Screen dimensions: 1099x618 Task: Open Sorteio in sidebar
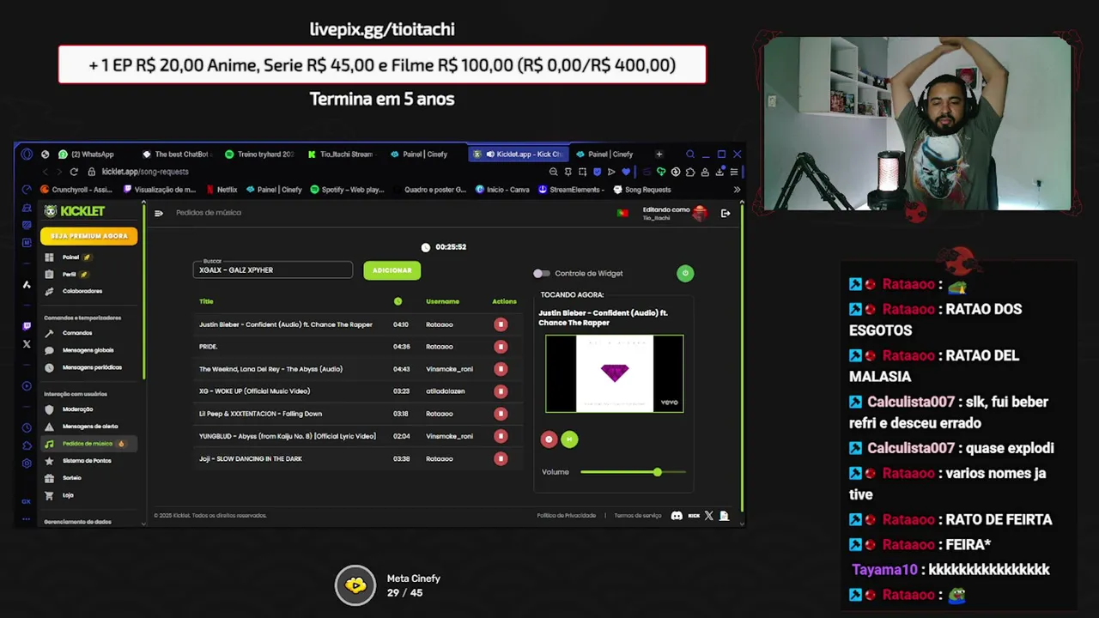[x=71, y=478]
